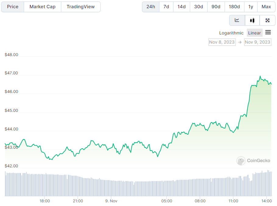Select Linear scale option
The width and height of the screenshot is (277, 206).
click(254, 33)
